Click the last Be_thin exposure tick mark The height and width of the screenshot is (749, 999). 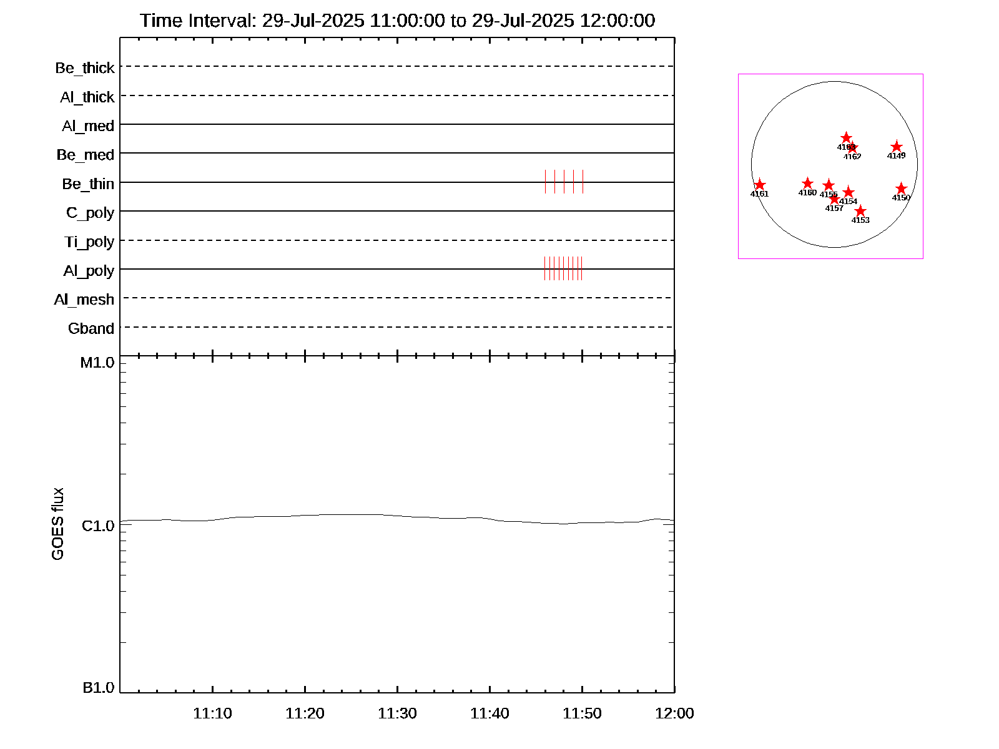[583, 182]
